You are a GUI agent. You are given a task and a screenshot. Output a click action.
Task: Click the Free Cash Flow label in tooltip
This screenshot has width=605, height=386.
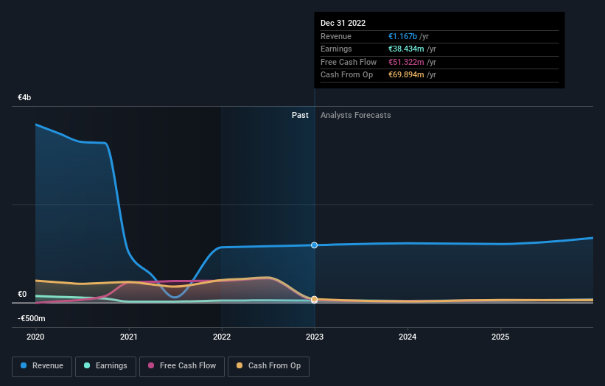(x=349, y=62)
